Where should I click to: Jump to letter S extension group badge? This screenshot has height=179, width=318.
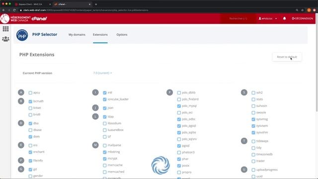(244, 92)
